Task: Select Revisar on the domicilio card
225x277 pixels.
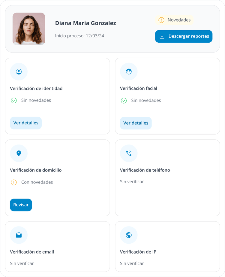Action: point(21,205)
